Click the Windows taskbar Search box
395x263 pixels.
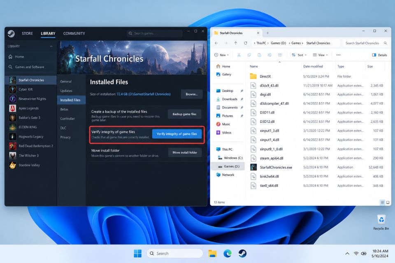[174, 254]
